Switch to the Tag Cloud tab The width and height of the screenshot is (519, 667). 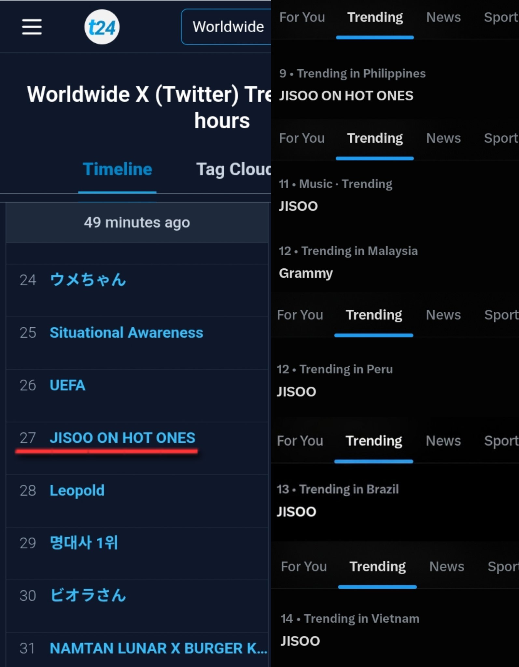[233, 169]
